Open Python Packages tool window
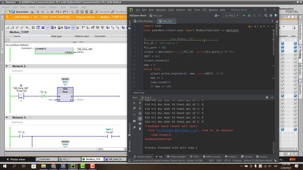Image resolution: width=303 pixels, height=170 pixels. coord(176,156)
